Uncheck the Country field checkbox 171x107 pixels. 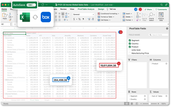(130, 44)
